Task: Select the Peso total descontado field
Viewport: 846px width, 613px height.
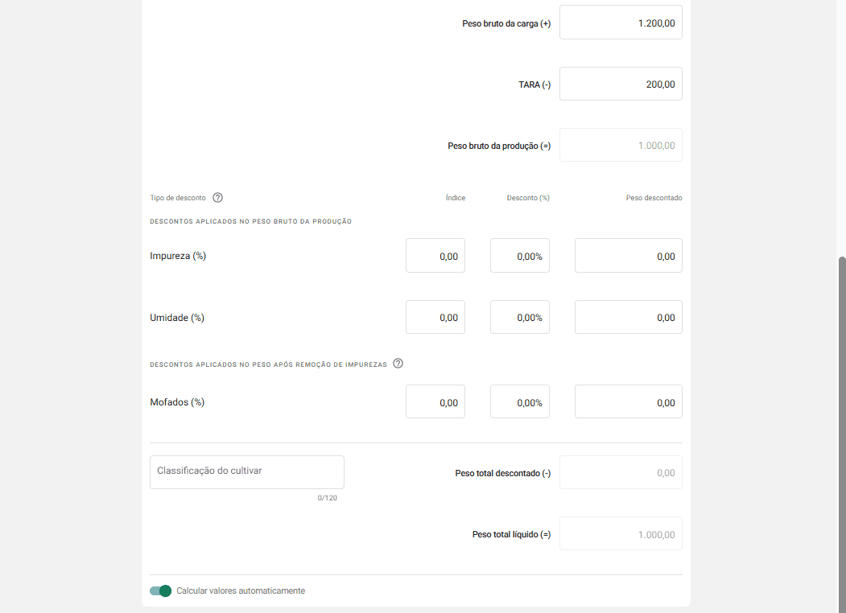Action: tap(620, 473)
